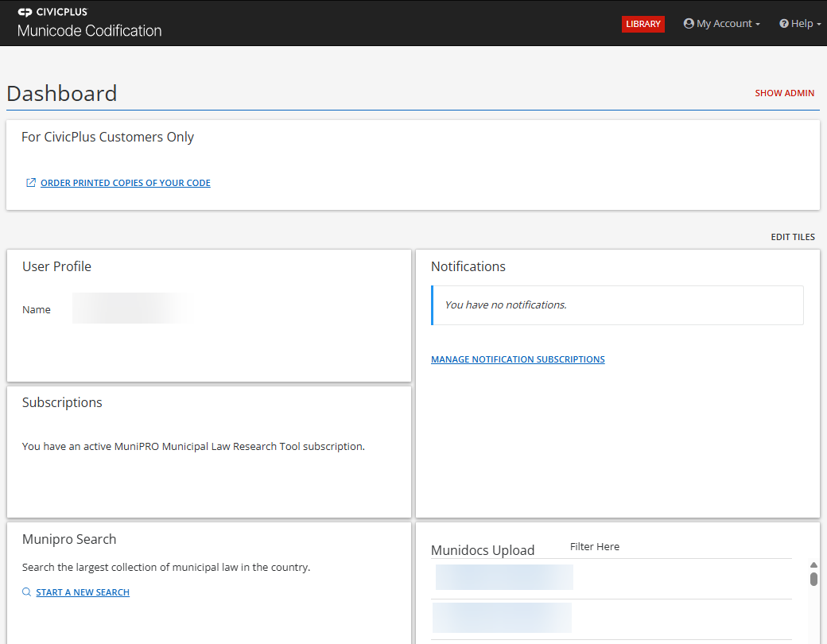The width and height of the screenshot is (827, 644).
Task: Click the Subscriptions tile heading
Action: 62,402
